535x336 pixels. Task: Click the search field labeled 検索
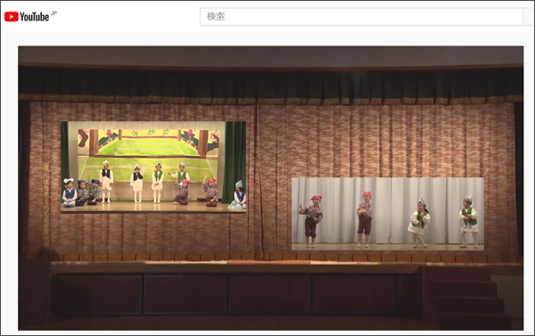pyautogui.click(x=361, y=16)
